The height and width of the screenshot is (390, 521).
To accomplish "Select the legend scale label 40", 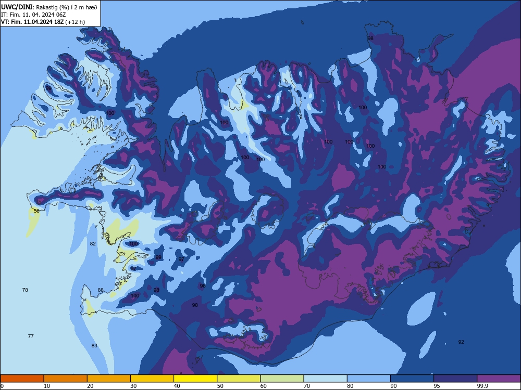I will click(x=177, y=386).
